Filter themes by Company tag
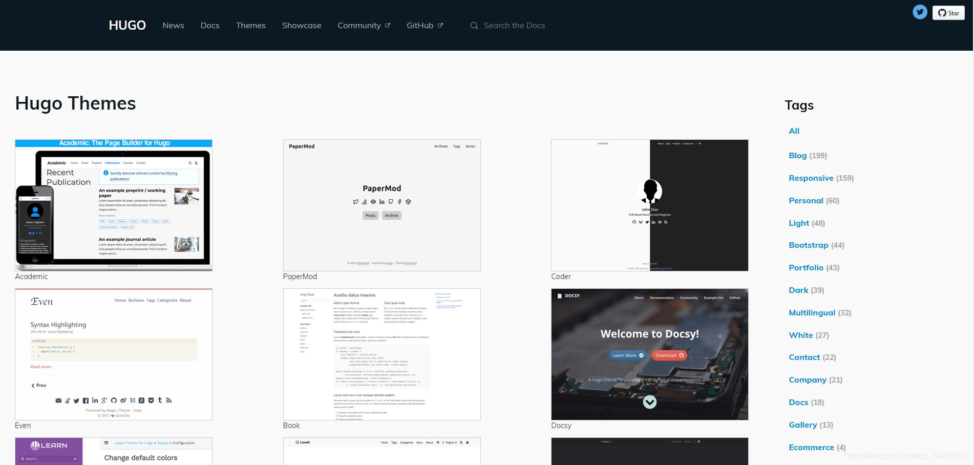The image size is (974, 465). [x=808, y=380]
